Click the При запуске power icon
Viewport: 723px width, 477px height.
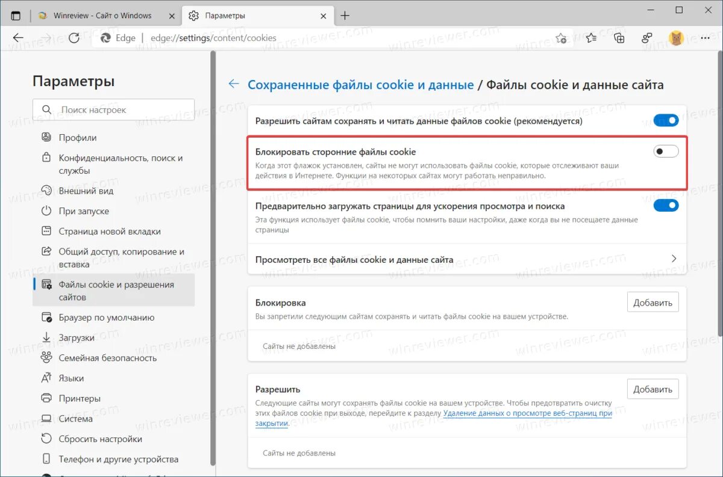tap(46, 211)
